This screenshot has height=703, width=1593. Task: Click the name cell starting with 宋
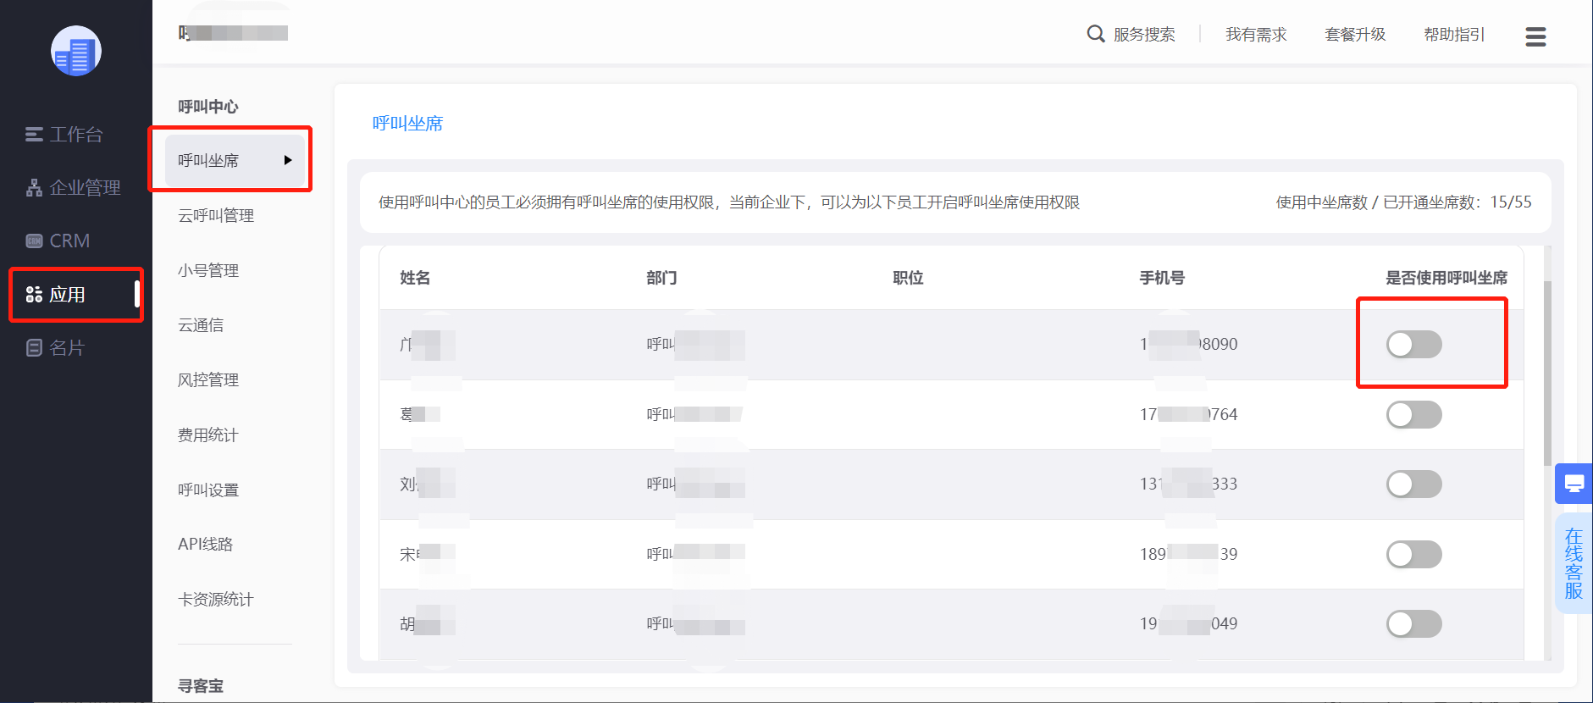[x=427, y=554]
